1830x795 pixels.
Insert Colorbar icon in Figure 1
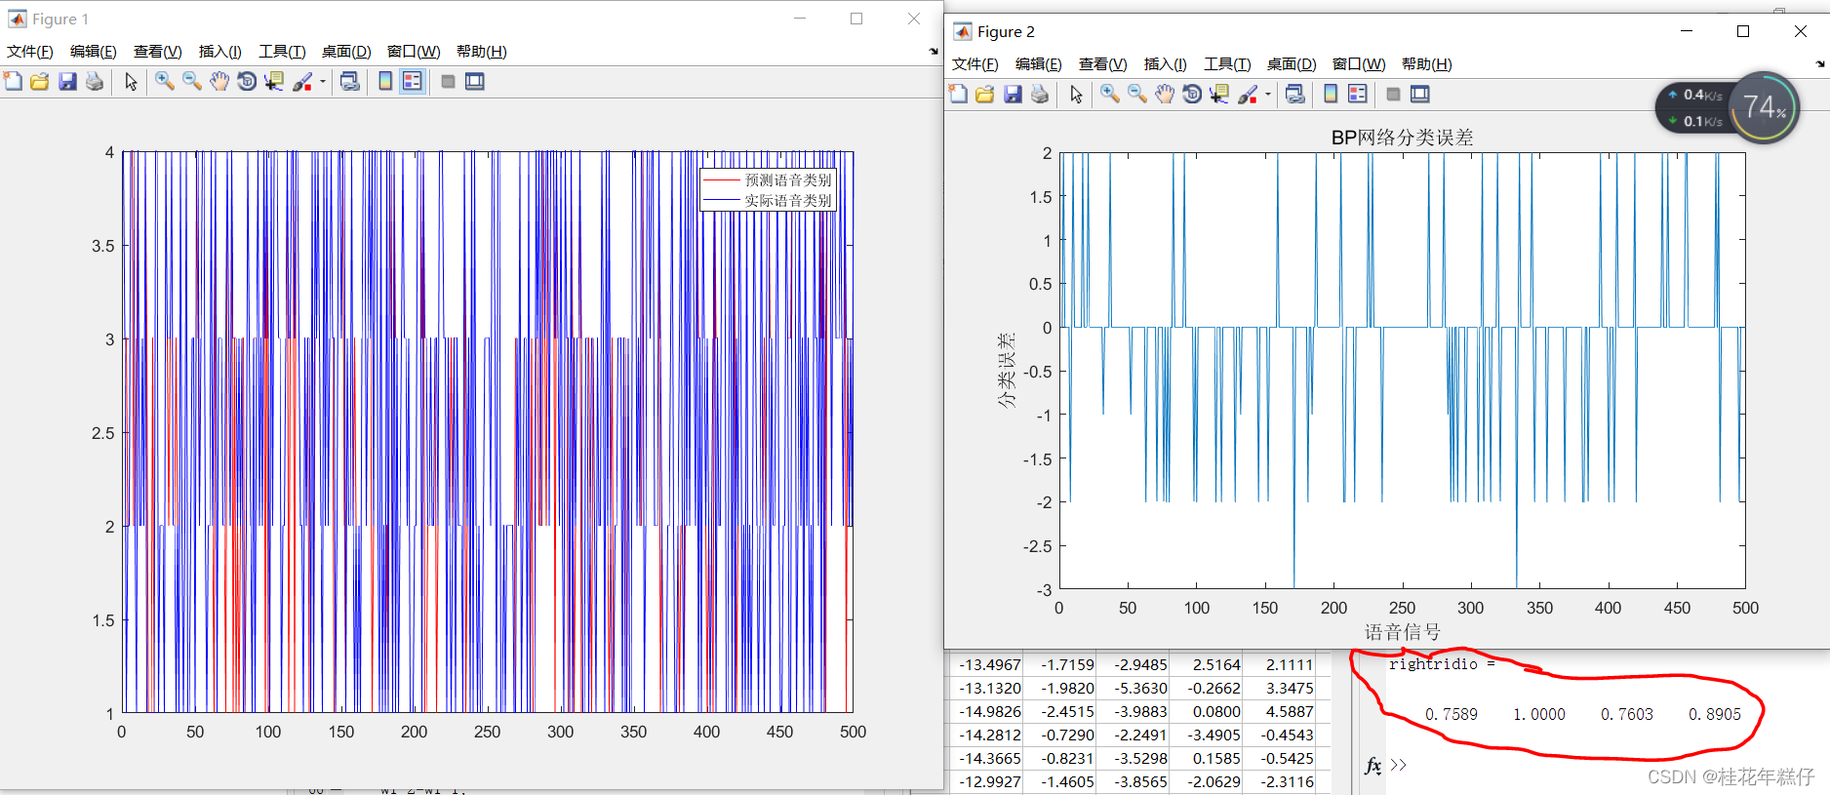(385, 81)
